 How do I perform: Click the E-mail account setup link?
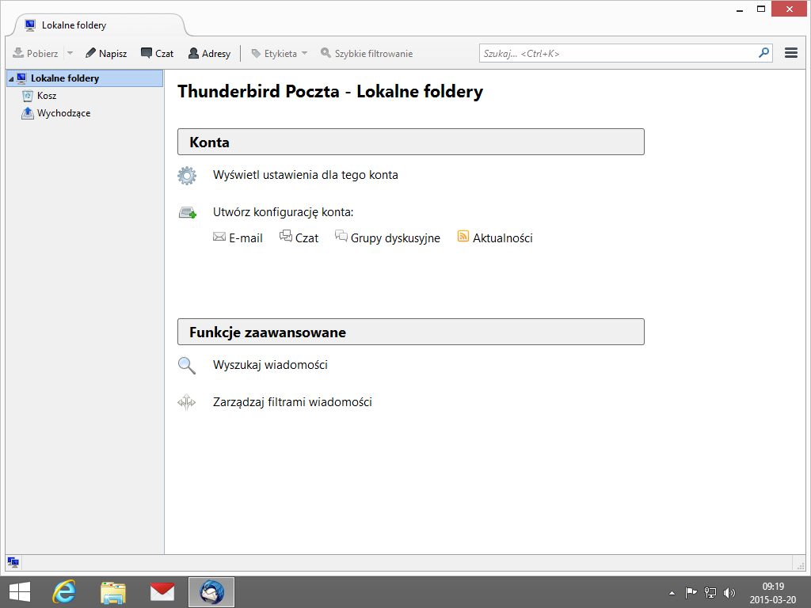pyautogui.click(x=246, y=237)
